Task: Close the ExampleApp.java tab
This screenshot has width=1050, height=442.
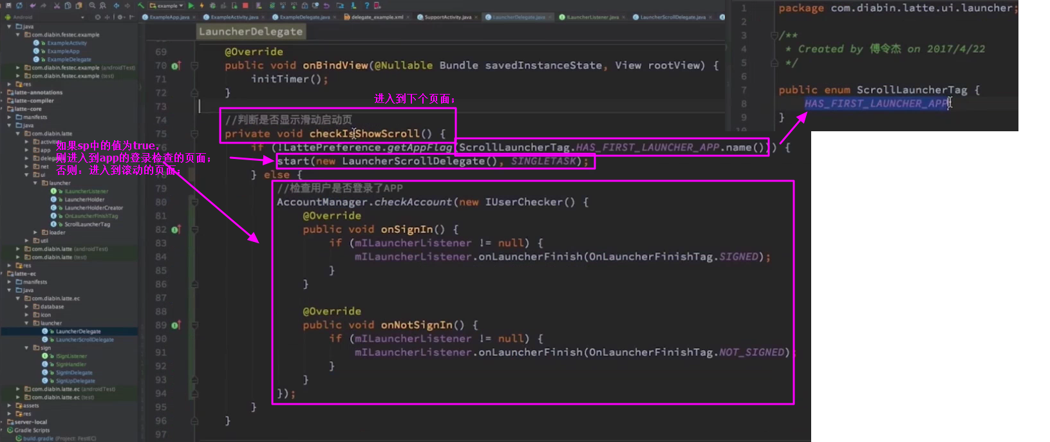Action: coord(194,17)
